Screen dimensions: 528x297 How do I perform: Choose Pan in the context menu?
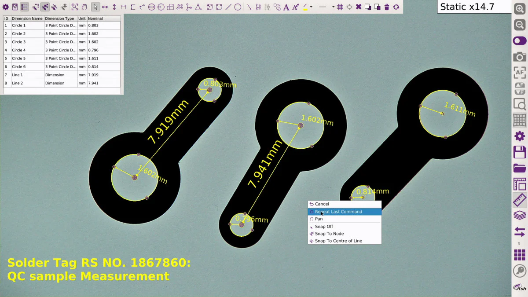(345, 219)
